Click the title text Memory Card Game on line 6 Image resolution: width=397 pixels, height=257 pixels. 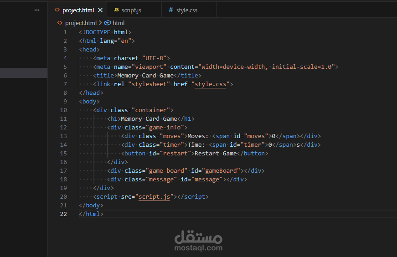145,76
